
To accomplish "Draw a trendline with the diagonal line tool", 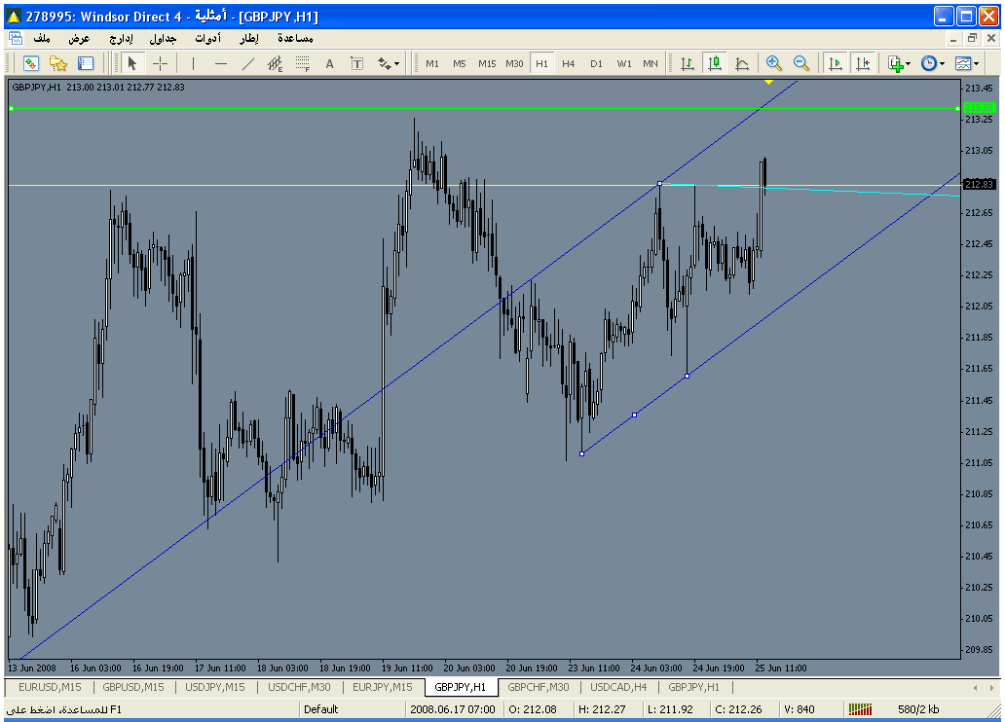I will tap(247, 63).
